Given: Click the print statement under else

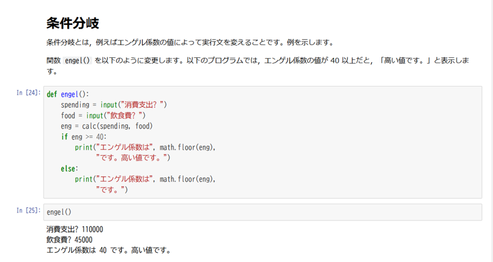Looking at the screenshot, I should (145, 179).
